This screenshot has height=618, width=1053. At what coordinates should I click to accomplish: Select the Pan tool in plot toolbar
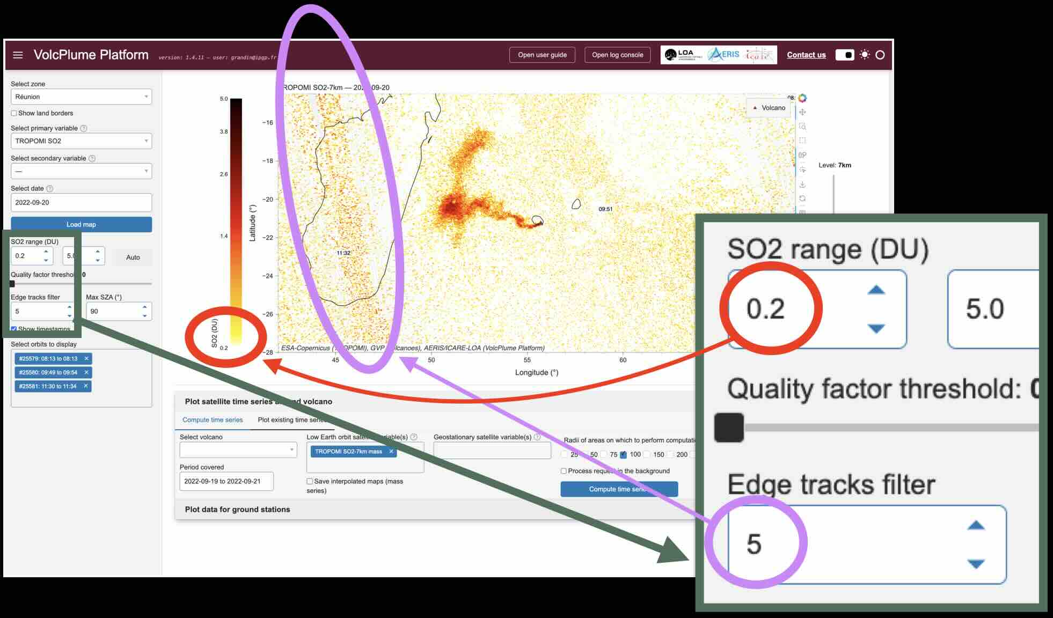click(802, 112)
